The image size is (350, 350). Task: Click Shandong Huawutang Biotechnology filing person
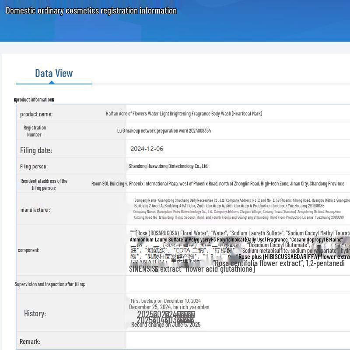168,166
